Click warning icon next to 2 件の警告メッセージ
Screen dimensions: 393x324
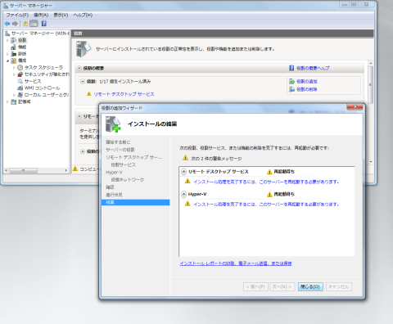[x=186, y=158]
